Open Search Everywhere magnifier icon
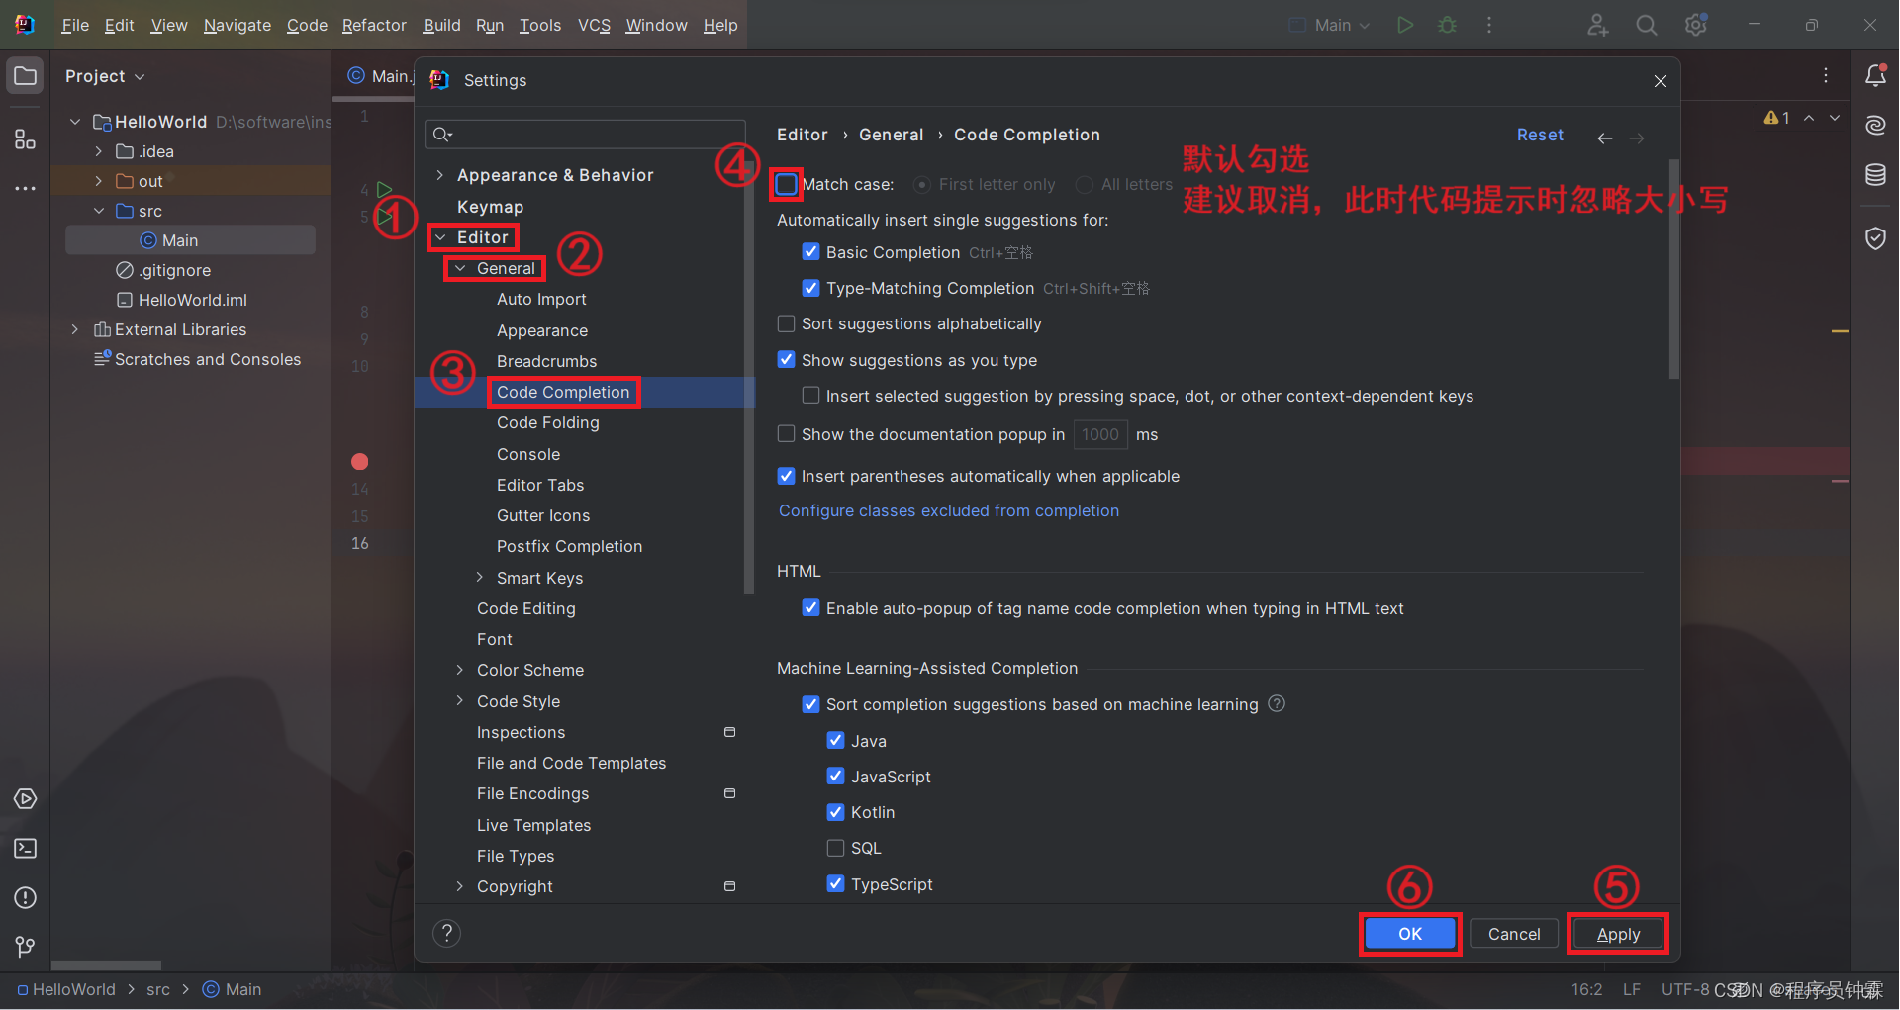This screenshot has height=1010, width=1900. click(1647, 25)
